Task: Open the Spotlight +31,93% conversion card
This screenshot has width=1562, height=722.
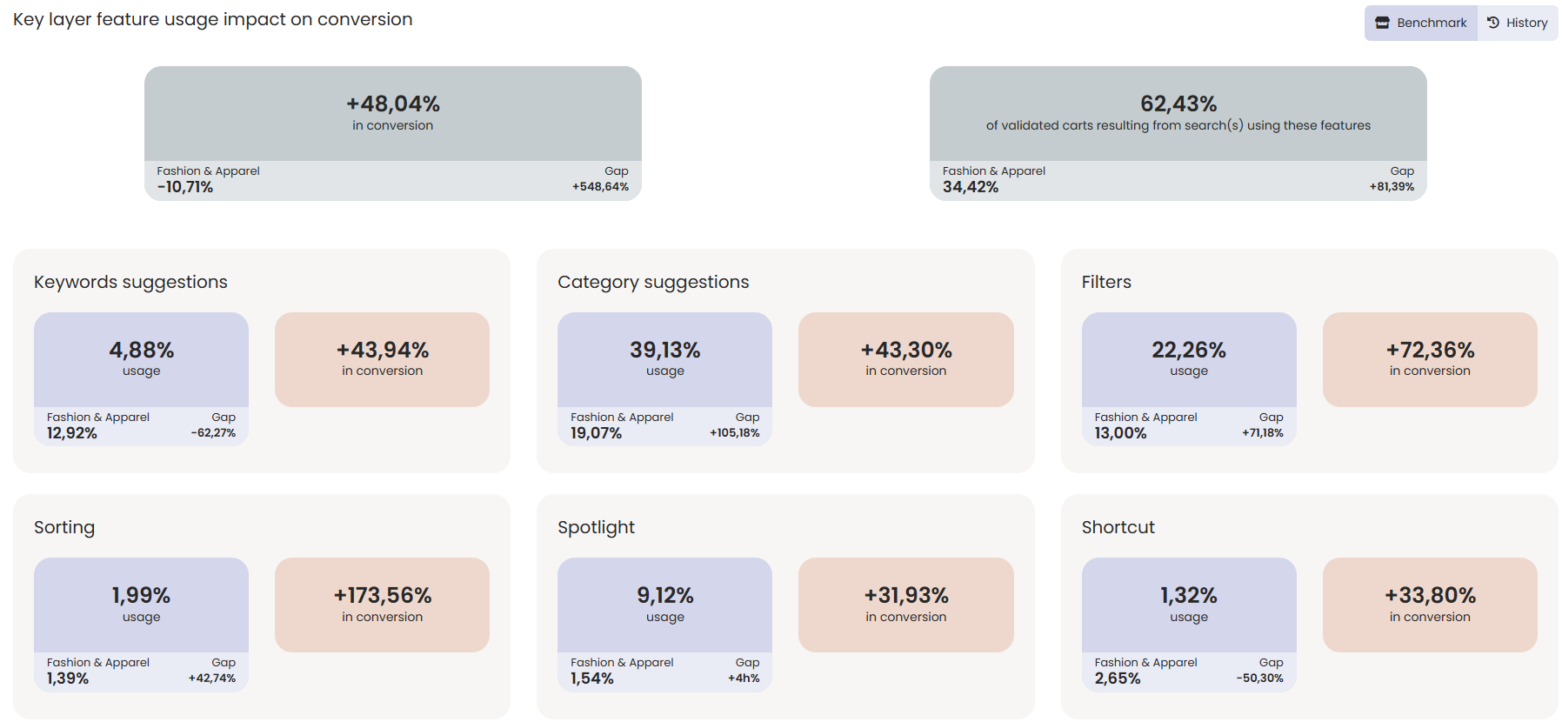Action: [x=905, y=605]
